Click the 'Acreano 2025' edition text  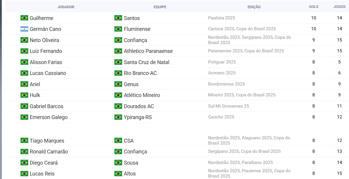point(222,73)
